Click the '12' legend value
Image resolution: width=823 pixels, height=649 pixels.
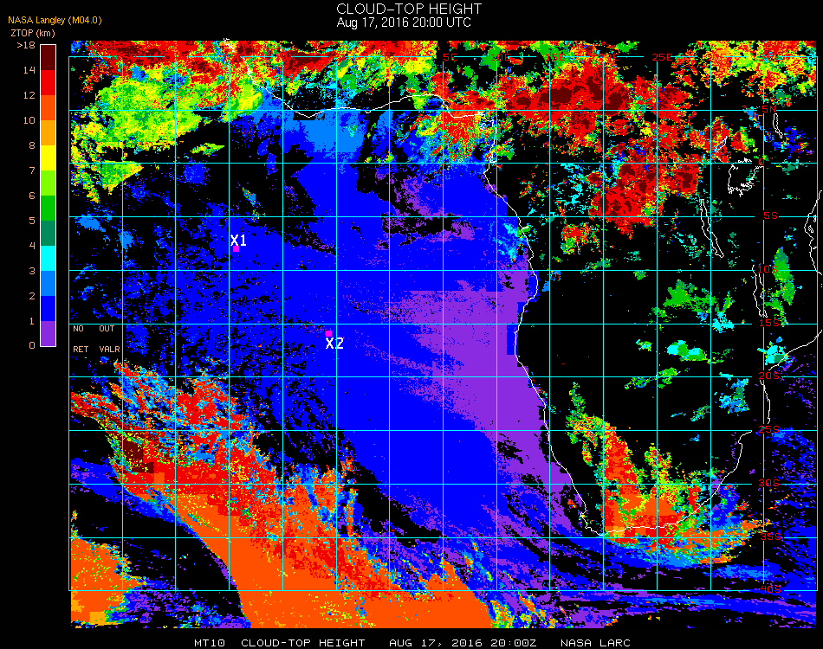click(x=29, y=95)
